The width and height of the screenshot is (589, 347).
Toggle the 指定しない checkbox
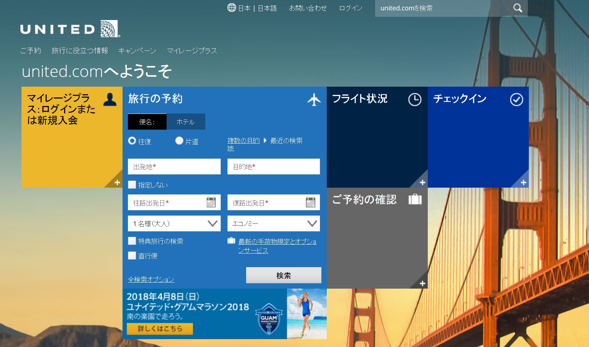tap(132, 185)
